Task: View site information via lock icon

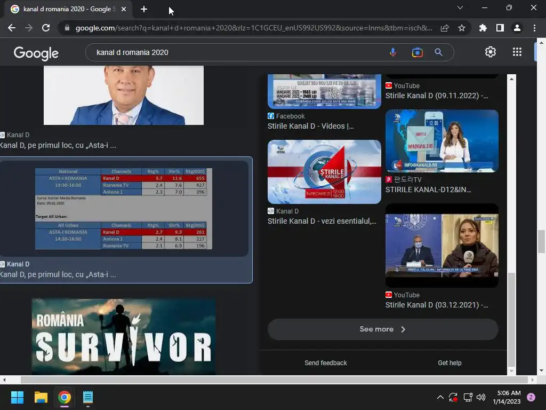Action: [x=67, y=28]
